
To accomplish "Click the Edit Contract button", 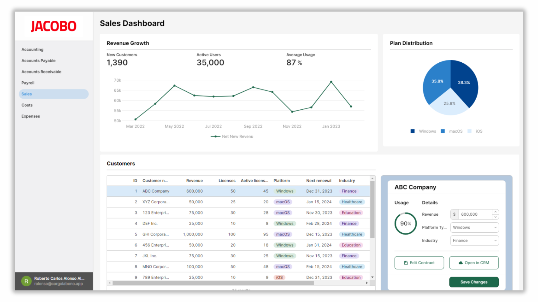I will (419, 263).
